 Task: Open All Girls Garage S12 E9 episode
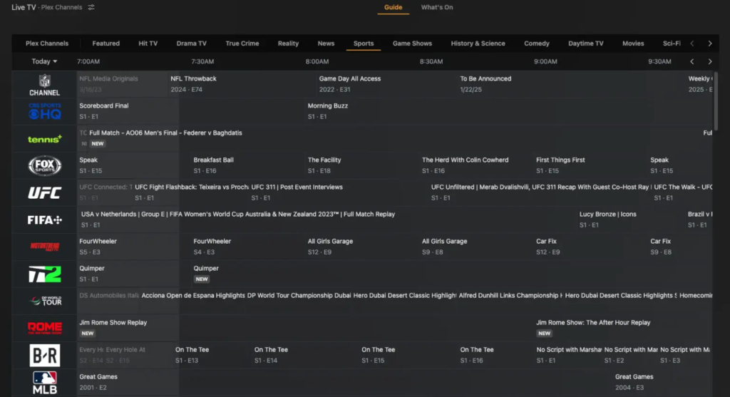(x=362, y=246)
